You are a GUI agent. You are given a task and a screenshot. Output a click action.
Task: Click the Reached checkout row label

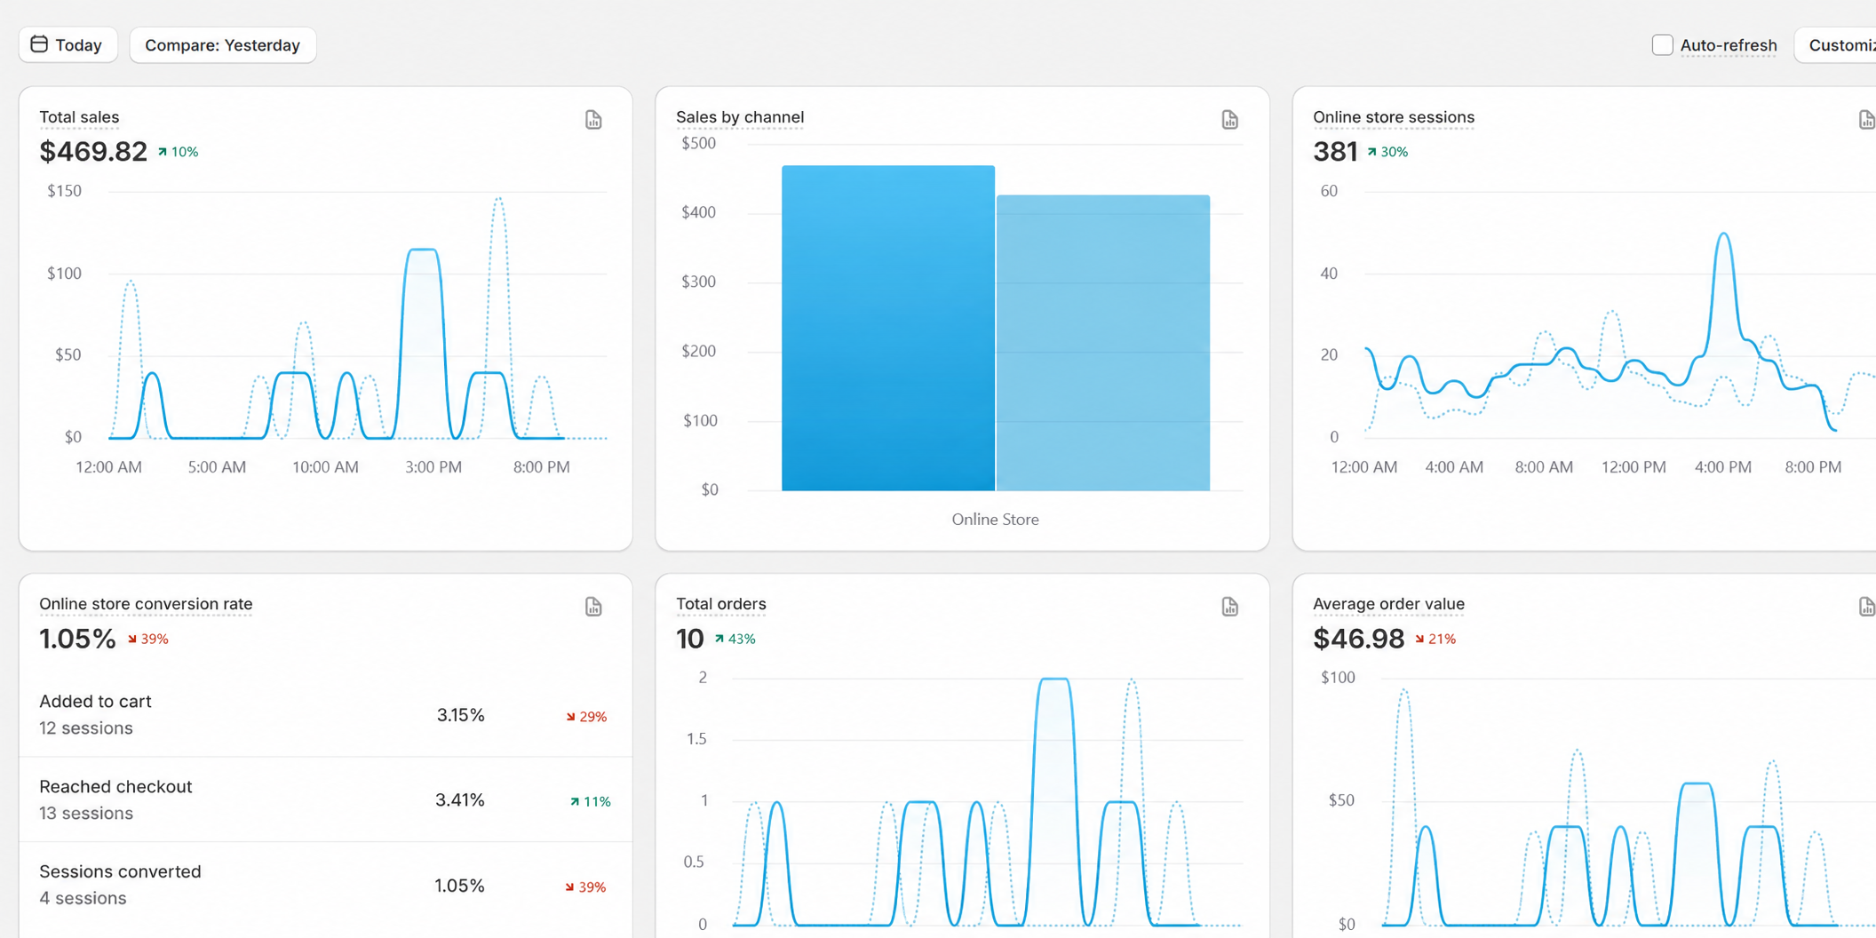115,786
